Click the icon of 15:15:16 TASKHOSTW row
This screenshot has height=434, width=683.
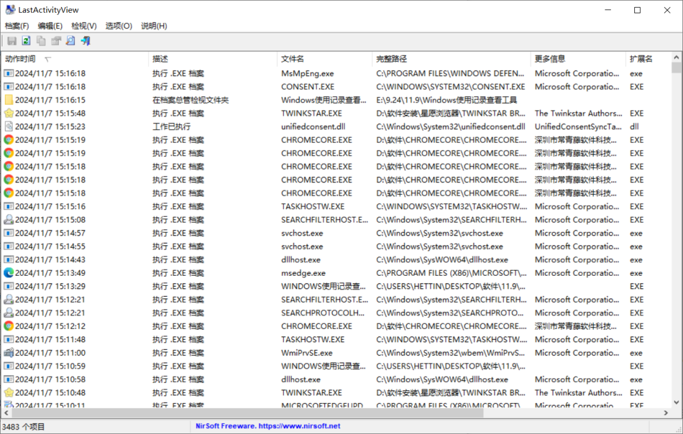tap(9, 206)
